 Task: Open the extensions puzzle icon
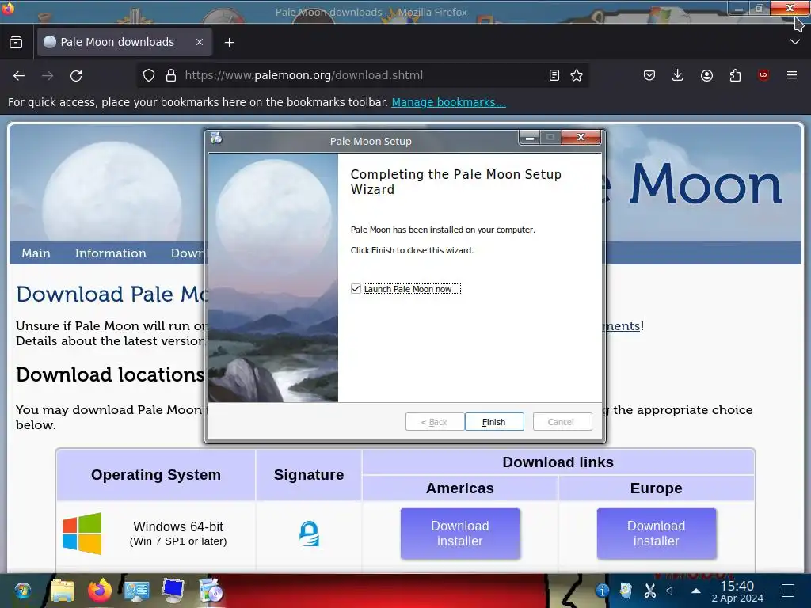[735, 75]
